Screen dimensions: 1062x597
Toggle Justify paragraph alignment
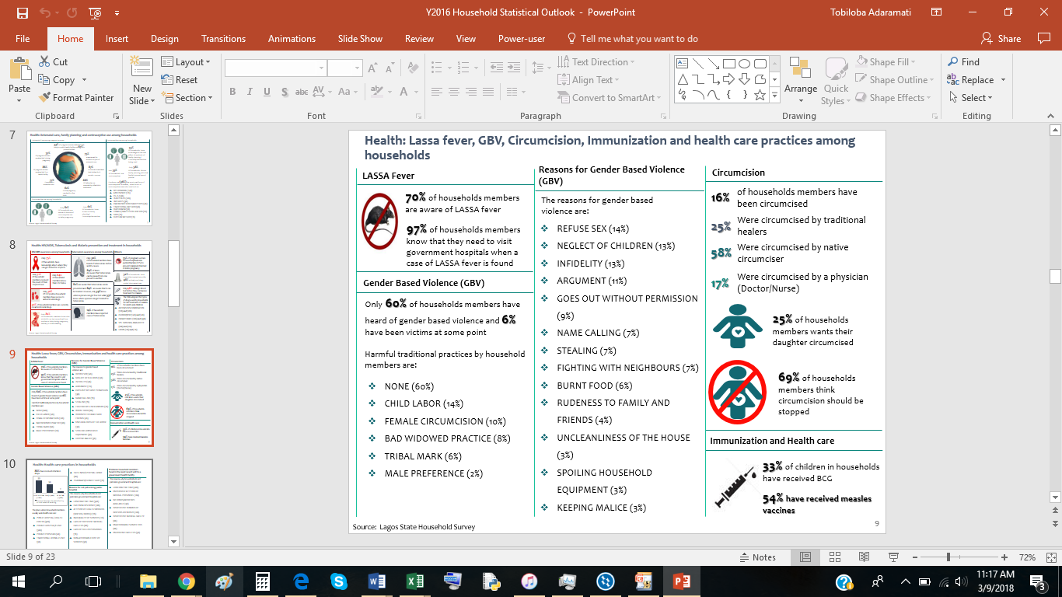pyautogui.click(x=488, y=92)
